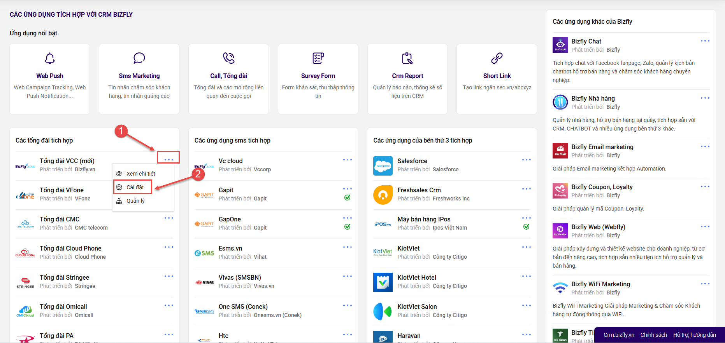Open the Tổng đài CMC three-dot menu
Screen dimensions: 725x343
point(169,218)
